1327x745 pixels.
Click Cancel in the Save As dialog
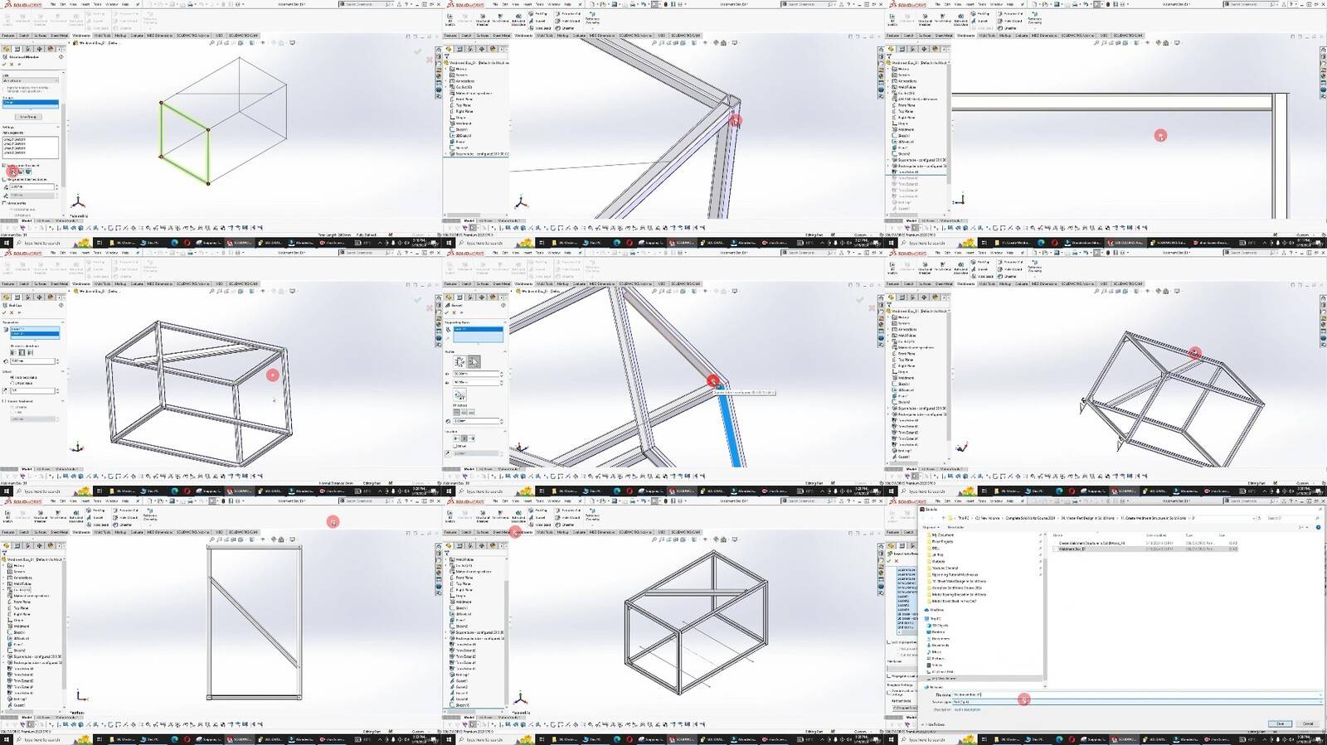click(x=1308, y=723)
